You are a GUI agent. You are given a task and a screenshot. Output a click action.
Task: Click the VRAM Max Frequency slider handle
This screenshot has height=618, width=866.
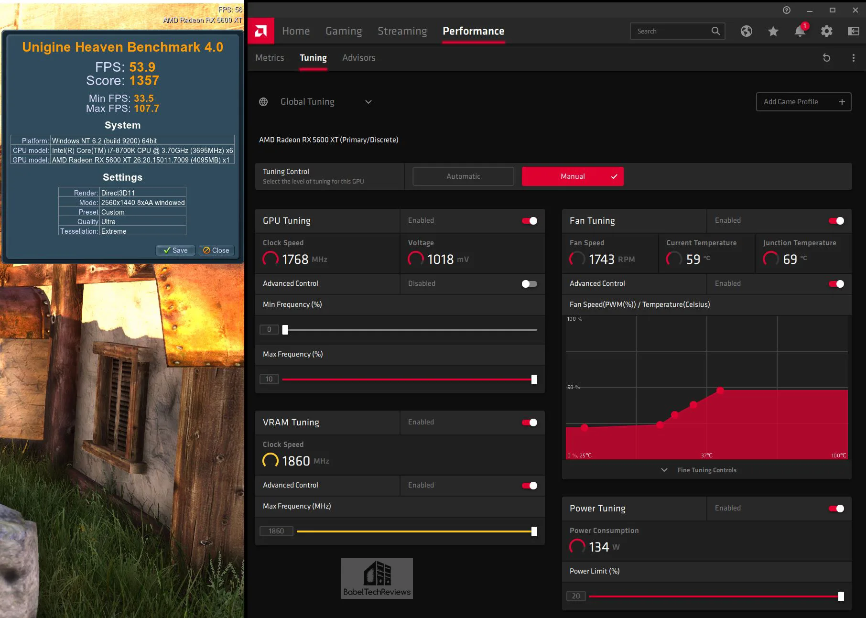[534, 531]
